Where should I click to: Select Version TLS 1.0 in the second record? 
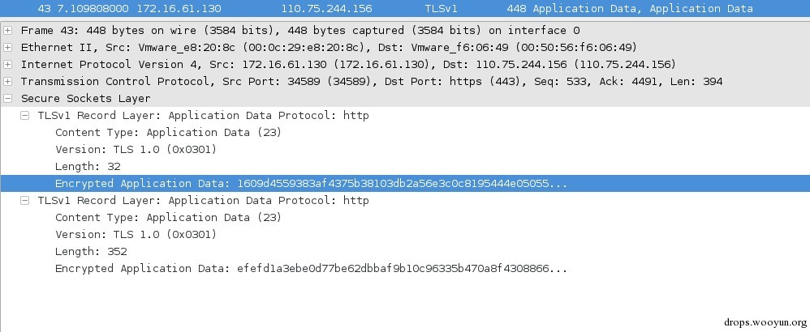click(x=136, y=234)
